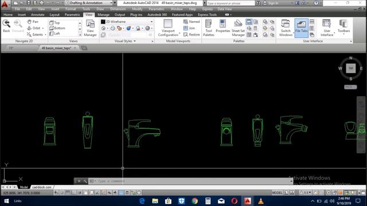Click the new file tab plus button
This screenshot has height=206, width=367.
click(84, 48)
